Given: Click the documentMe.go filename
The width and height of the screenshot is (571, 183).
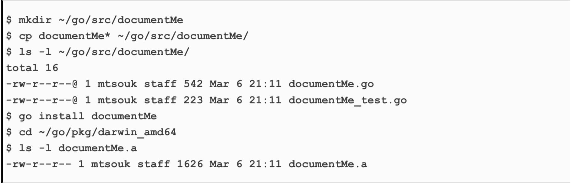Looking at the screenshot, I should pos(331,84).
